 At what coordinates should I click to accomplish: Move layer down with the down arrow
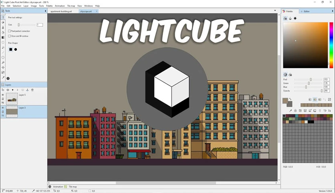click(18, 90)
